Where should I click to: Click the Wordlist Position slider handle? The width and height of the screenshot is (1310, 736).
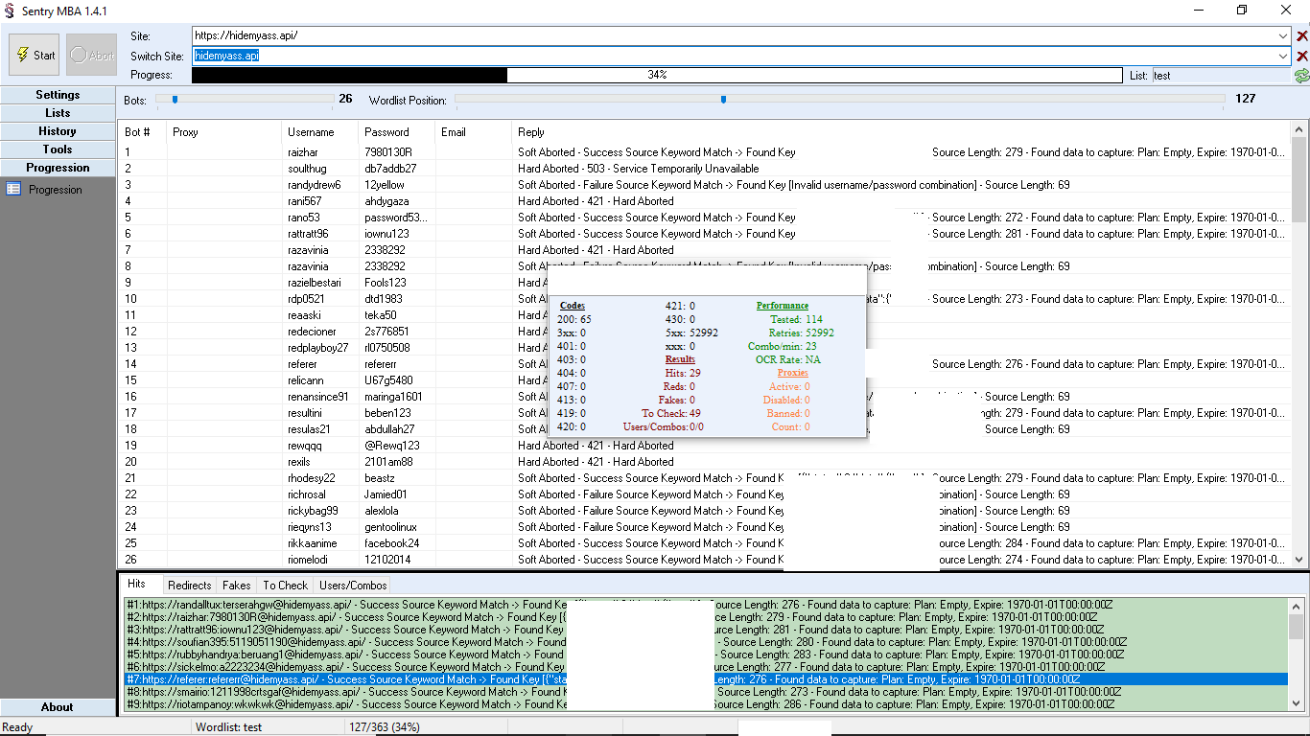click(x=723, y=99)
